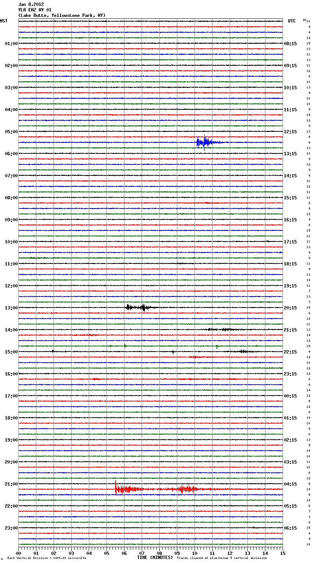Viewport: 312px width, 563px height.
Task: Select the 01:00 MST row label
Action: (x=11, y=44)
